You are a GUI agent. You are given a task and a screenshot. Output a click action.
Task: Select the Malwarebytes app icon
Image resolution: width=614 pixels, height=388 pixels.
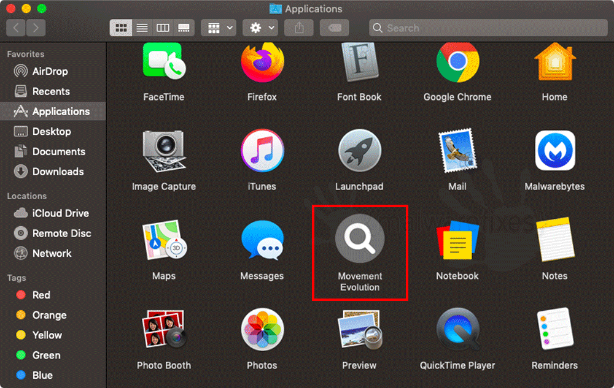coord(555,150)
